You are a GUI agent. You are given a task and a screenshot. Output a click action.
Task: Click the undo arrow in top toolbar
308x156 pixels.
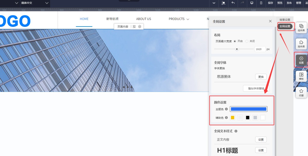pos(233,3)
